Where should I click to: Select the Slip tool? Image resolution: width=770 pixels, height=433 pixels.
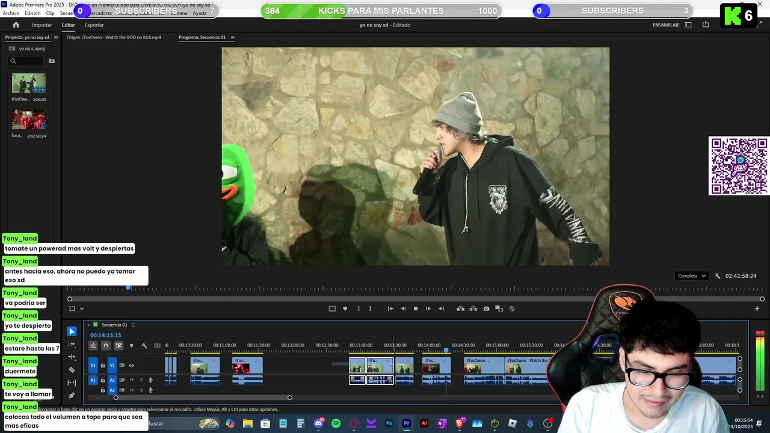72,382
